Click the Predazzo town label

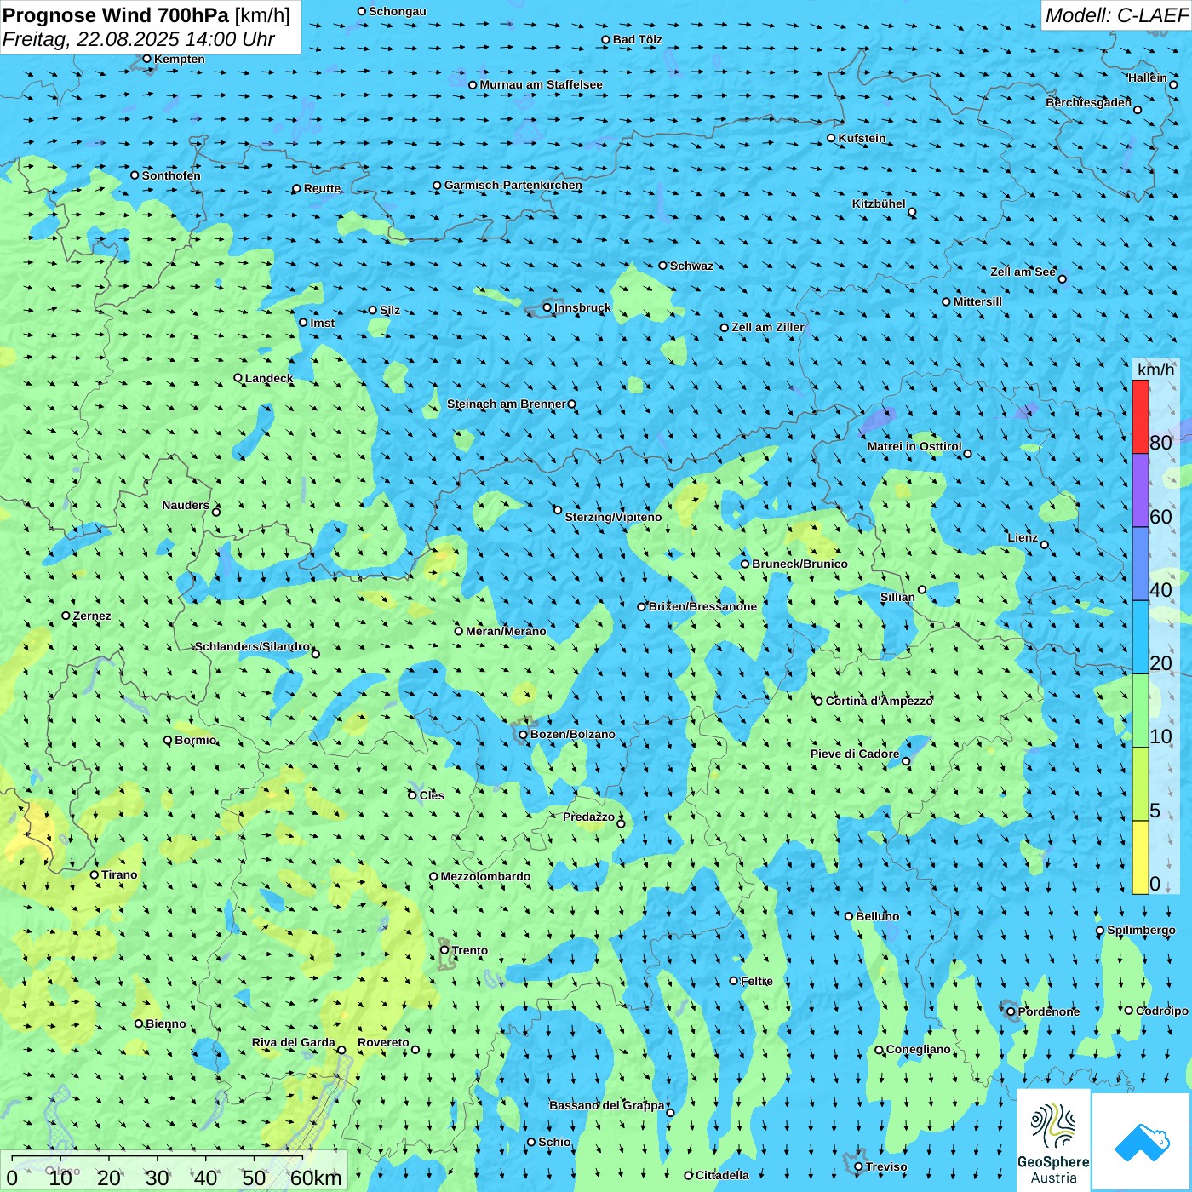(x=588, y=817)
